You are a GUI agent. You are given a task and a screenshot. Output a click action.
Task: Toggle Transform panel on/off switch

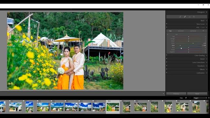[167, 66]
